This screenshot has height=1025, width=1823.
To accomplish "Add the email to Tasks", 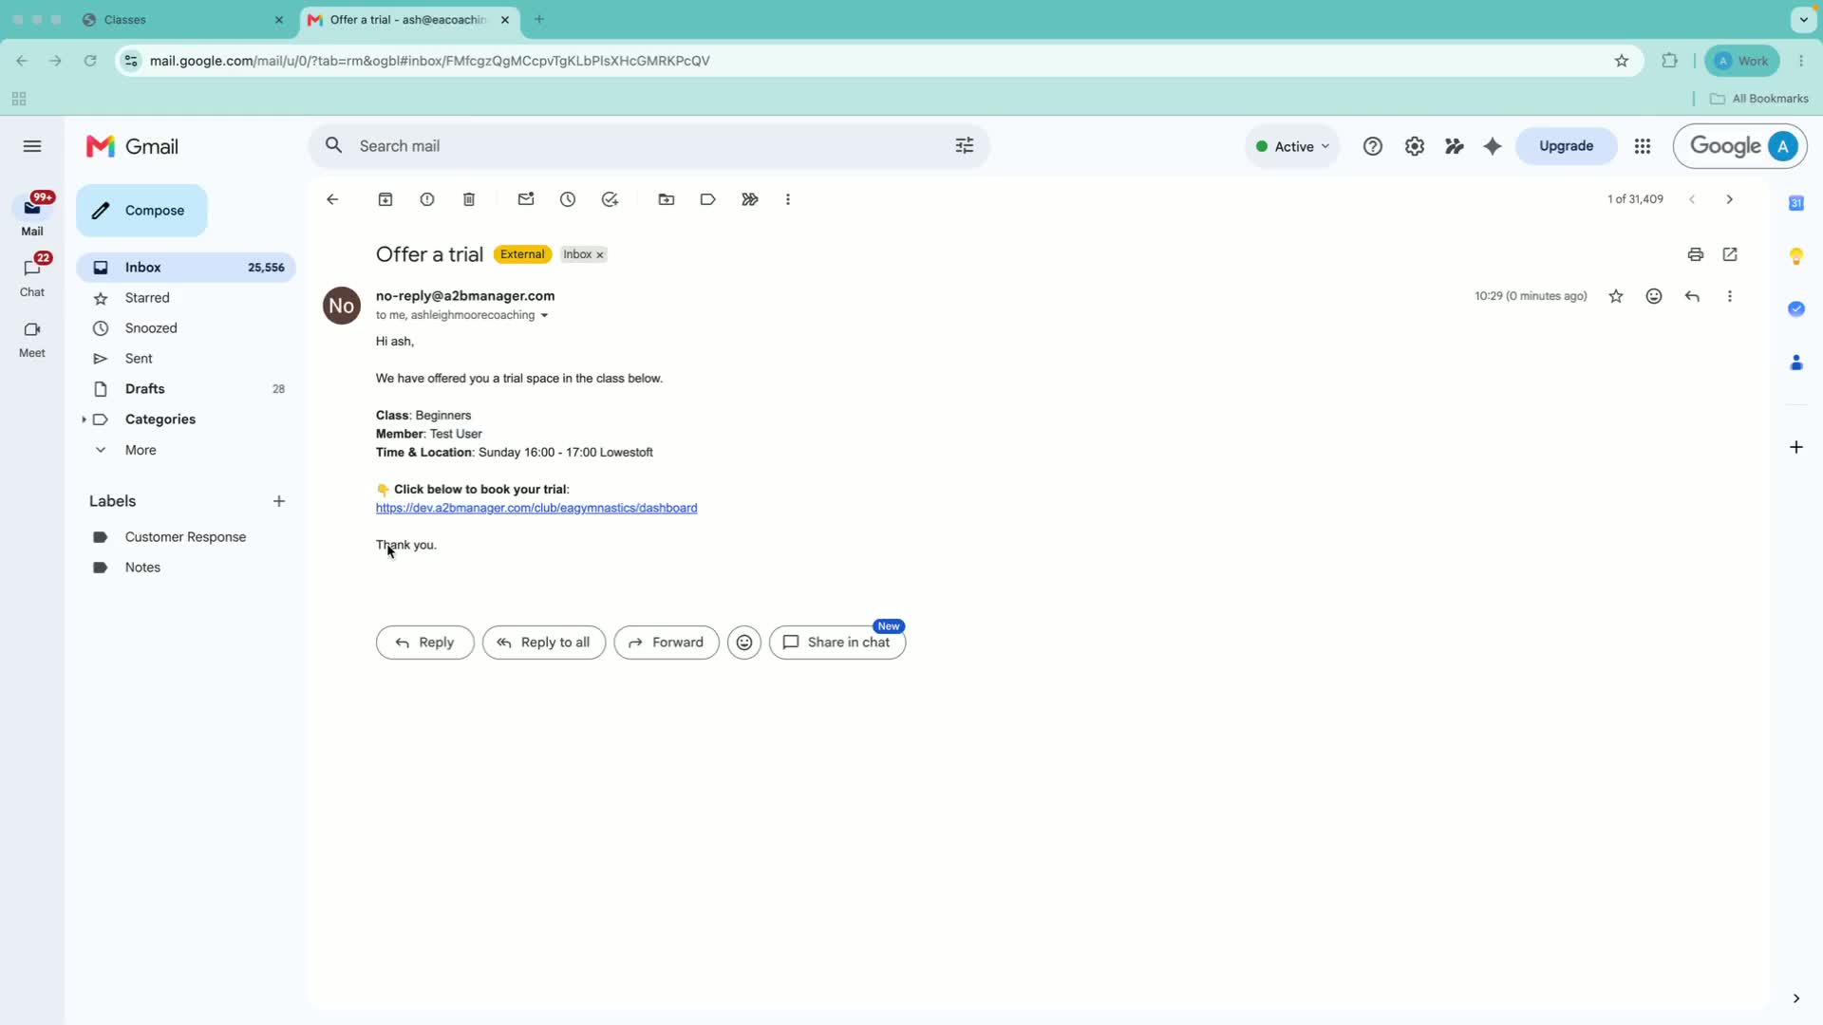I will tap(610, 199).
